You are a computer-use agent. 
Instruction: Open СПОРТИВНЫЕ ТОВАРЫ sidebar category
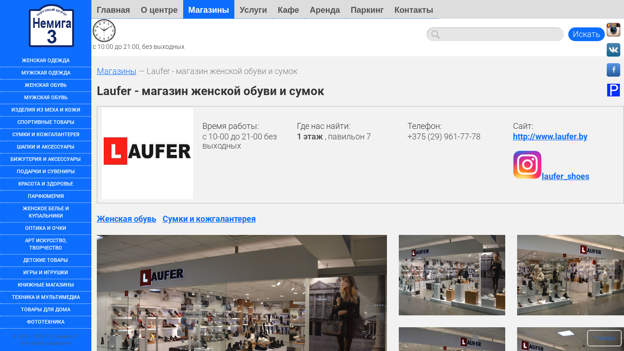(x=46, y=122)
